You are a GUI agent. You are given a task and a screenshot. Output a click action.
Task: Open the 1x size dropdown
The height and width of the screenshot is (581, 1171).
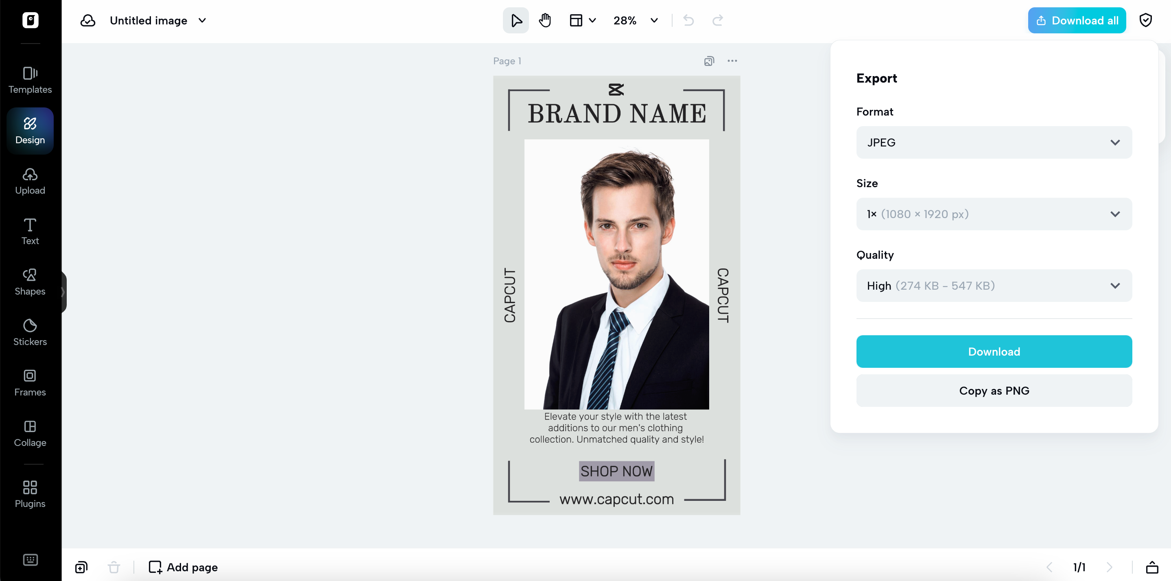coord(994,214)
